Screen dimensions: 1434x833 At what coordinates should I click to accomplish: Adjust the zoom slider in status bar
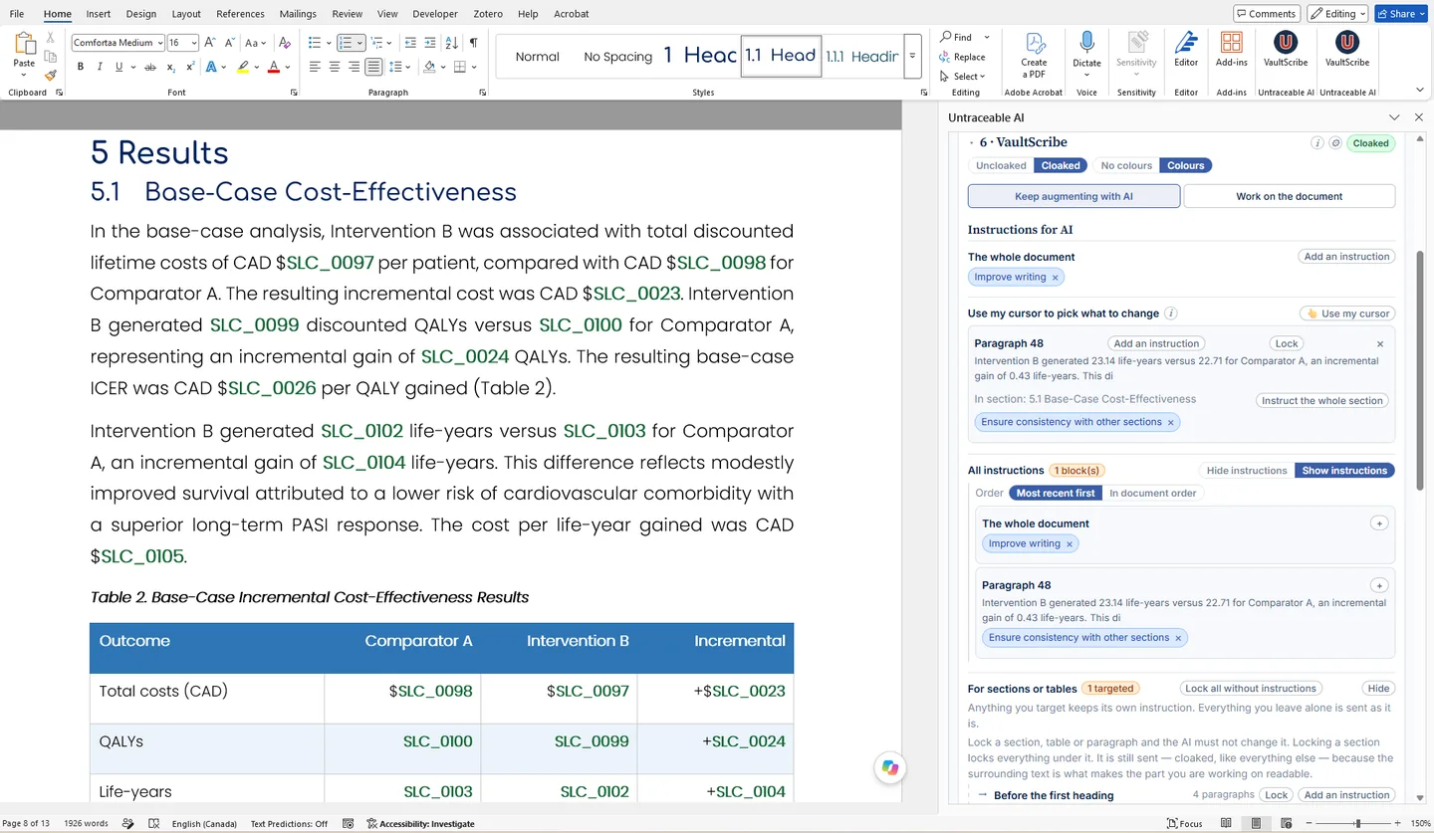1356,823
